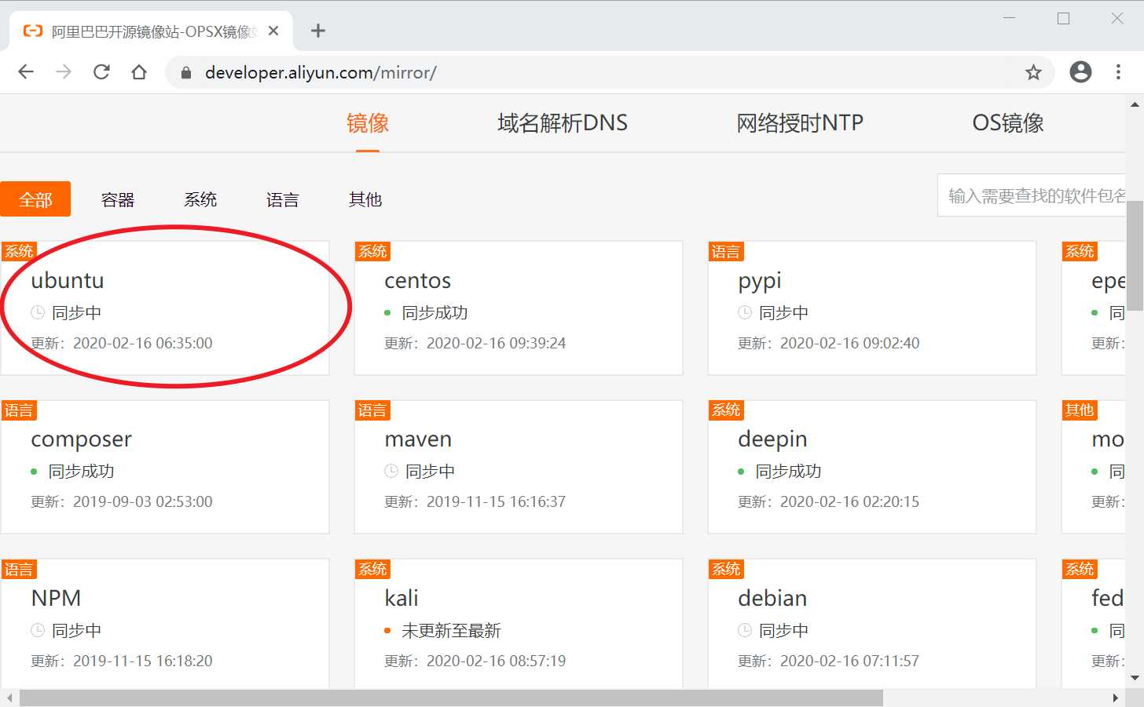Click the 系统 tag on the debian card

(726, 569)
